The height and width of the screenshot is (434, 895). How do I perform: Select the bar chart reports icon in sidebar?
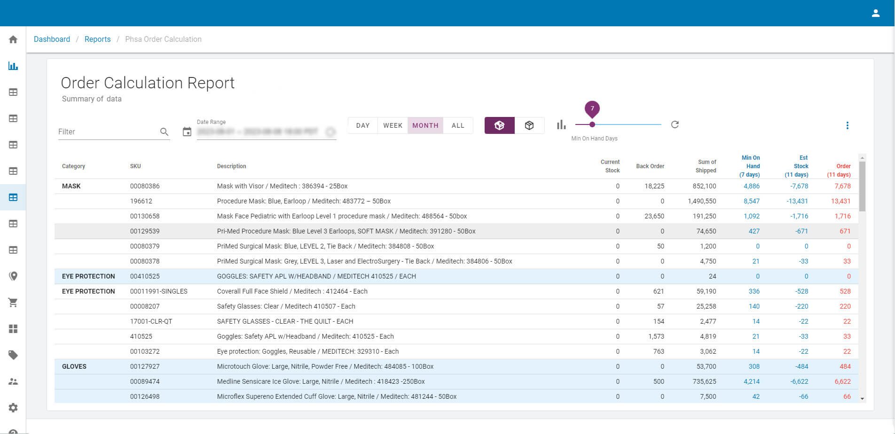pos(13,66)
